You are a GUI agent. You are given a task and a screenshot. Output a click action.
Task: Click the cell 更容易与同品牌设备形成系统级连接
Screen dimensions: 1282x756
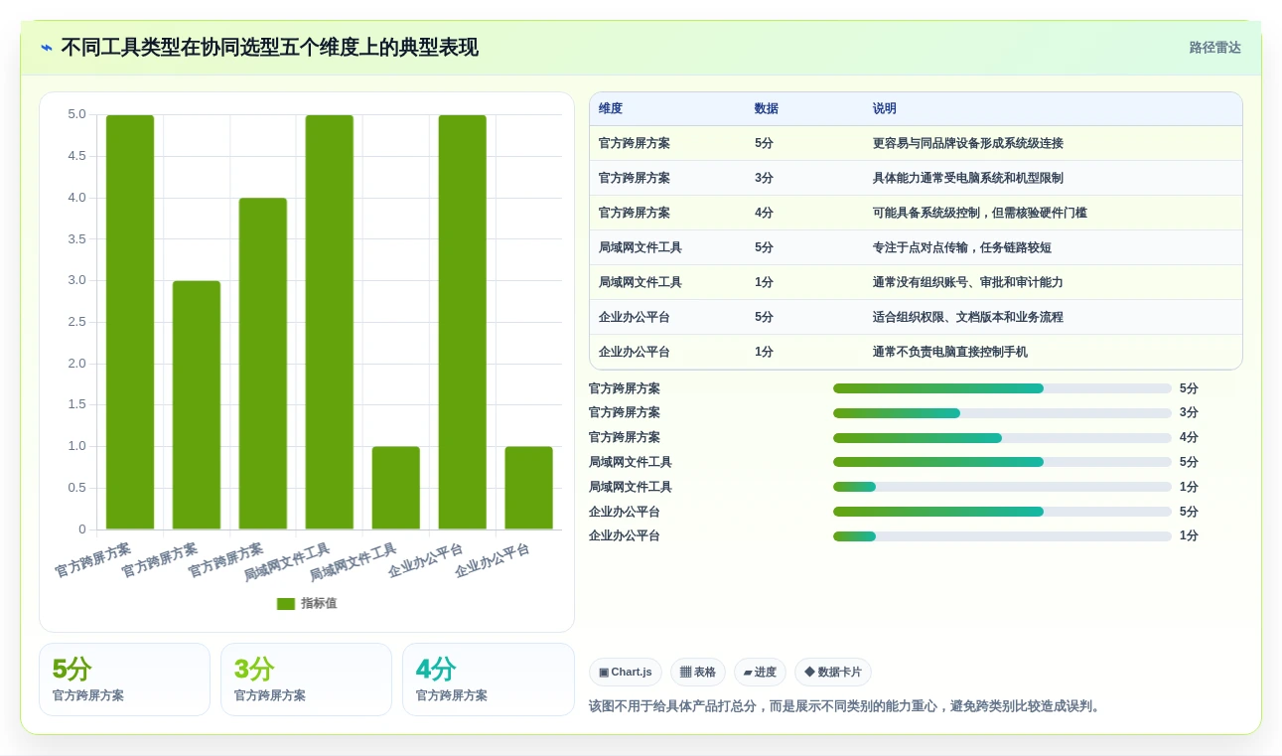click(968, 144)
